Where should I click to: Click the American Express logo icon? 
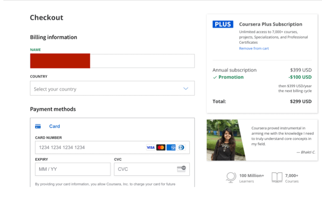point(171,148)
